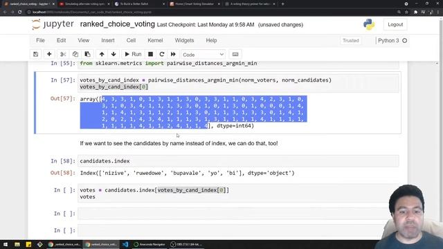
Task: Copy selected cells icon
Action: click(75, 54)
